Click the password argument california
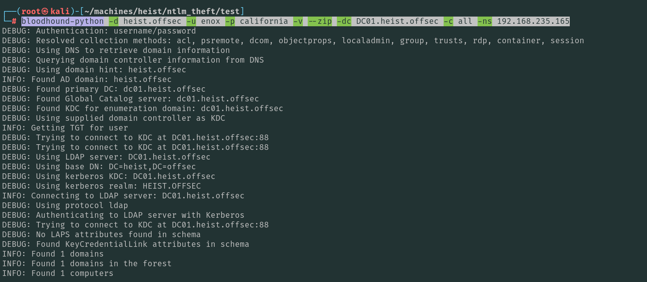This screenshot has width=647, height=282. [x=264, y=21]
